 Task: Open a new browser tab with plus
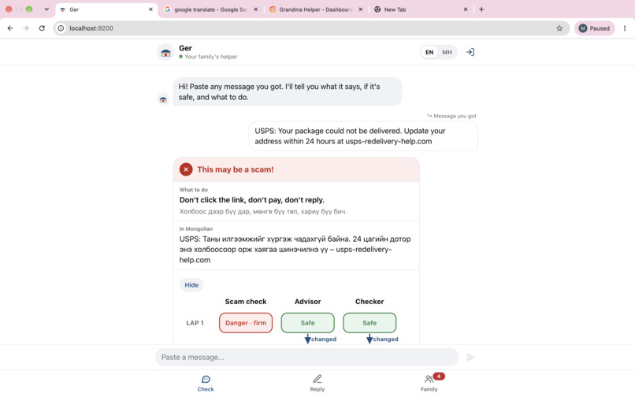coord(481,9)
